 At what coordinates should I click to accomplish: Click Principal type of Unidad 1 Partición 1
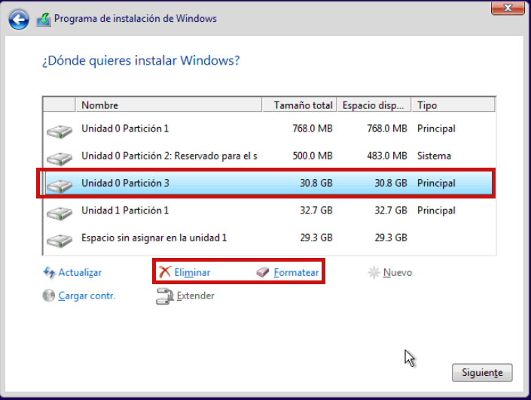(x=436, y=211)
